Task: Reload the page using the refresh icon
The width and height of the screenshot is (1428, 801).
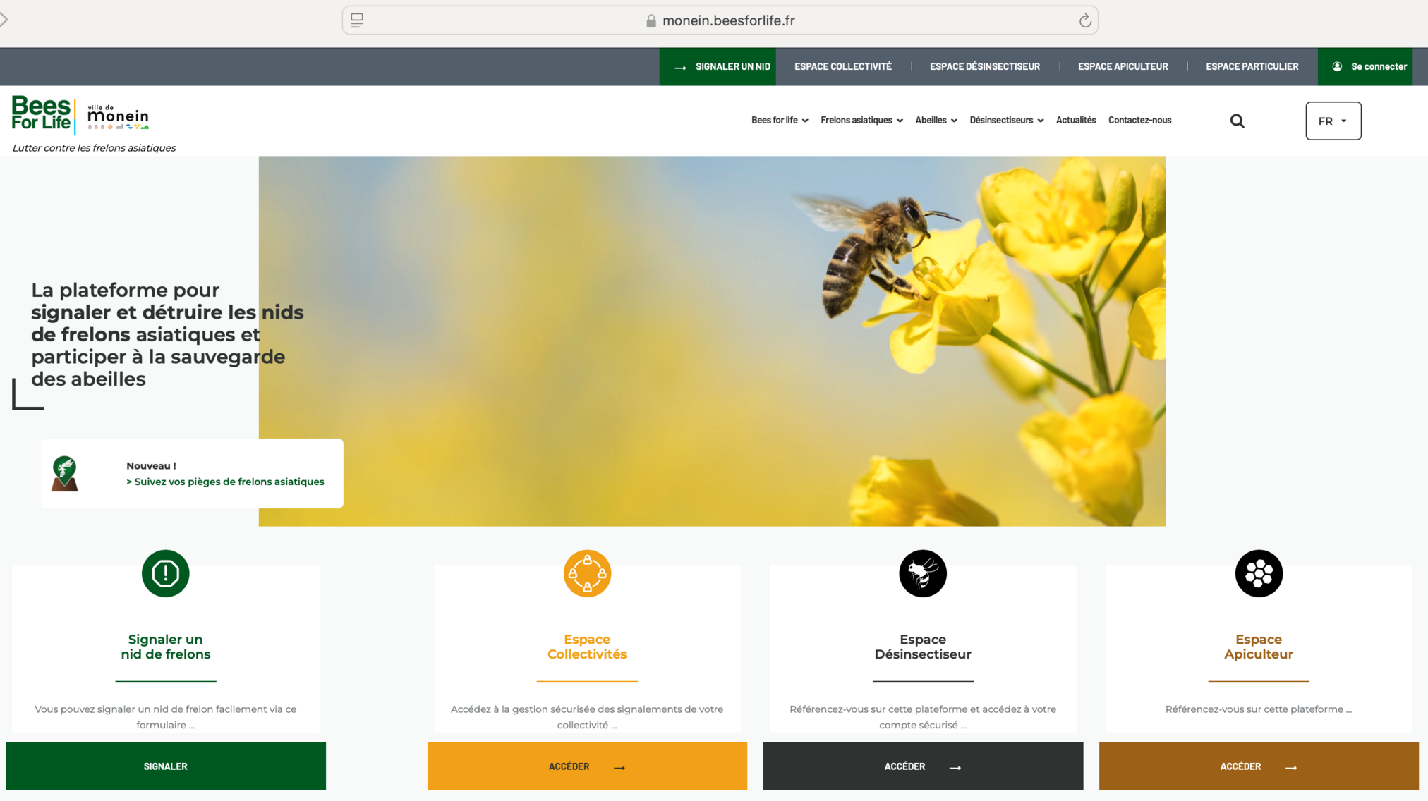Action: click(1084, 20)
